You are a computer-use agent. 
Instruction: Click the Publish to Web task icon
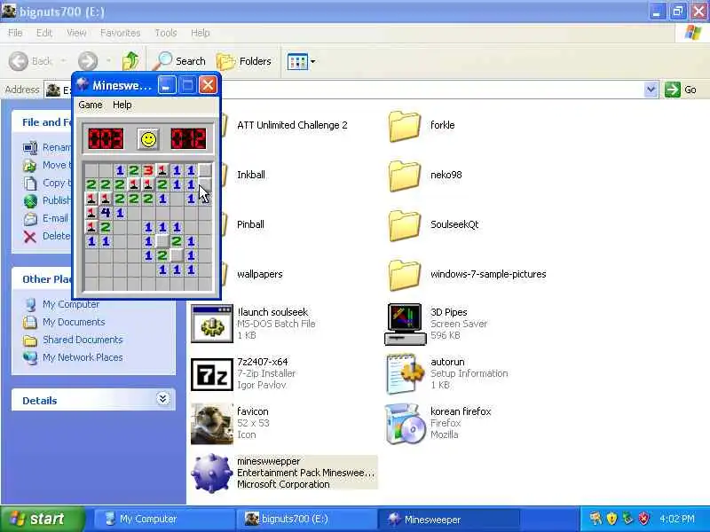point(30,201)
